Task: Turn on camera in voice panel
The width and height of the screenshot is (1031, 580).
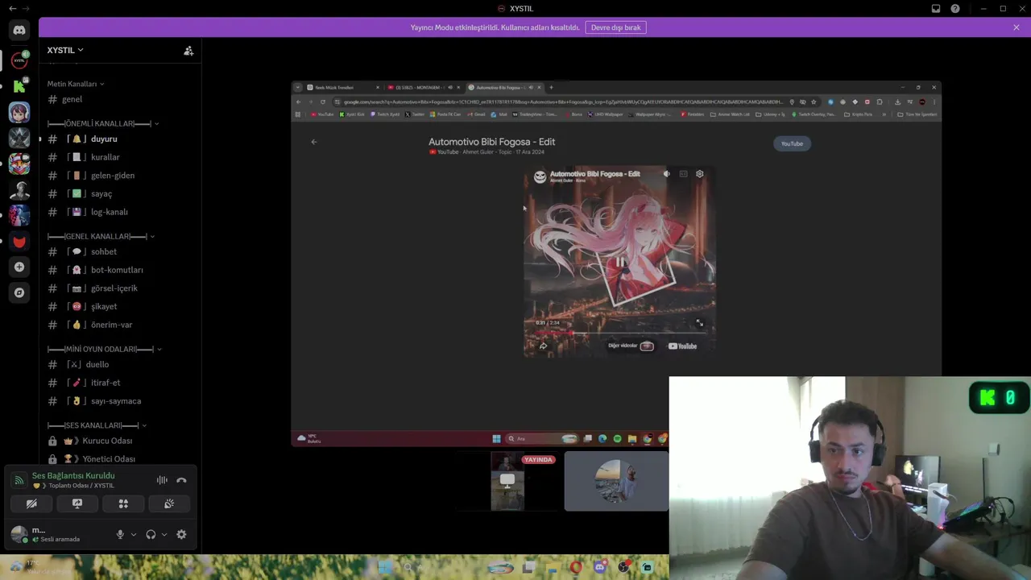Action: [31, 503]
